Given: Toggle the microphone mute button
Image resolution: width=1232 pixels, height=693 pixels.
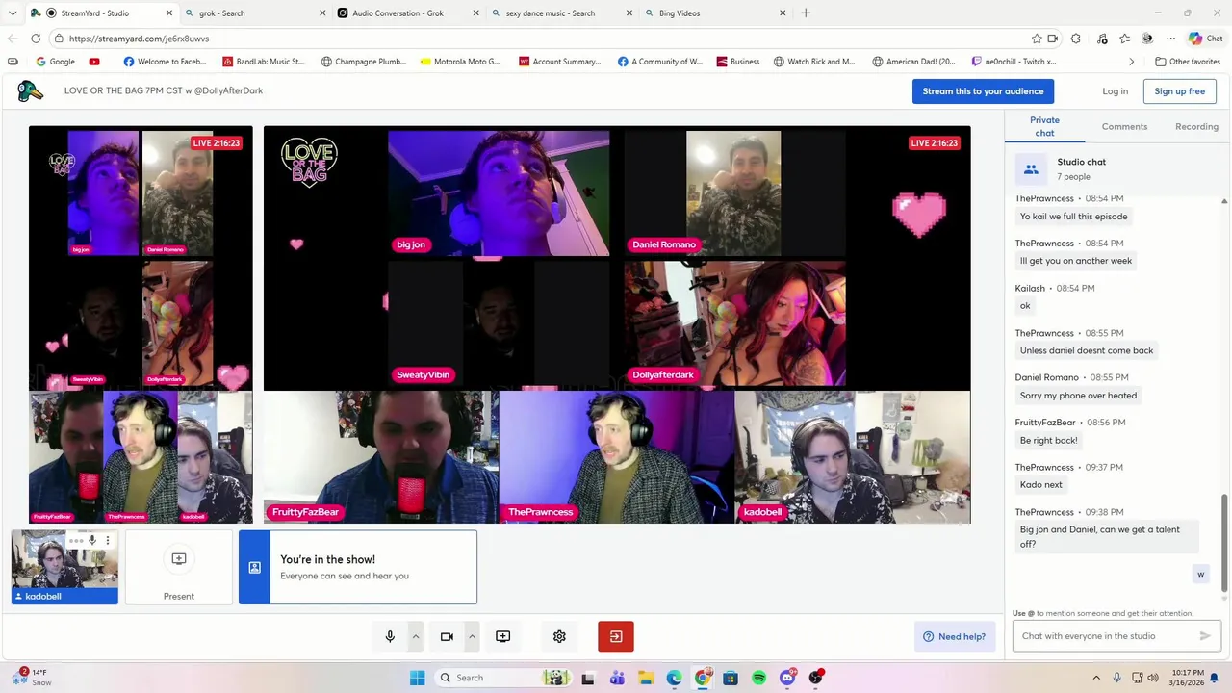Looking at the screenshot, I should [390, 636].
